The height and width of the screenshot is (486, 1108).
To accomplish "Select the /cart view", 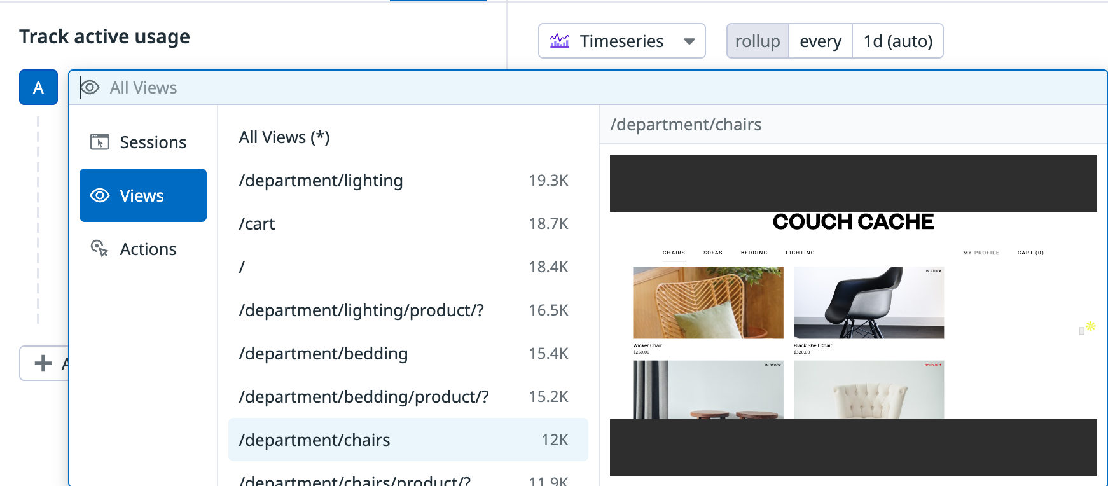I will (408, 223).
